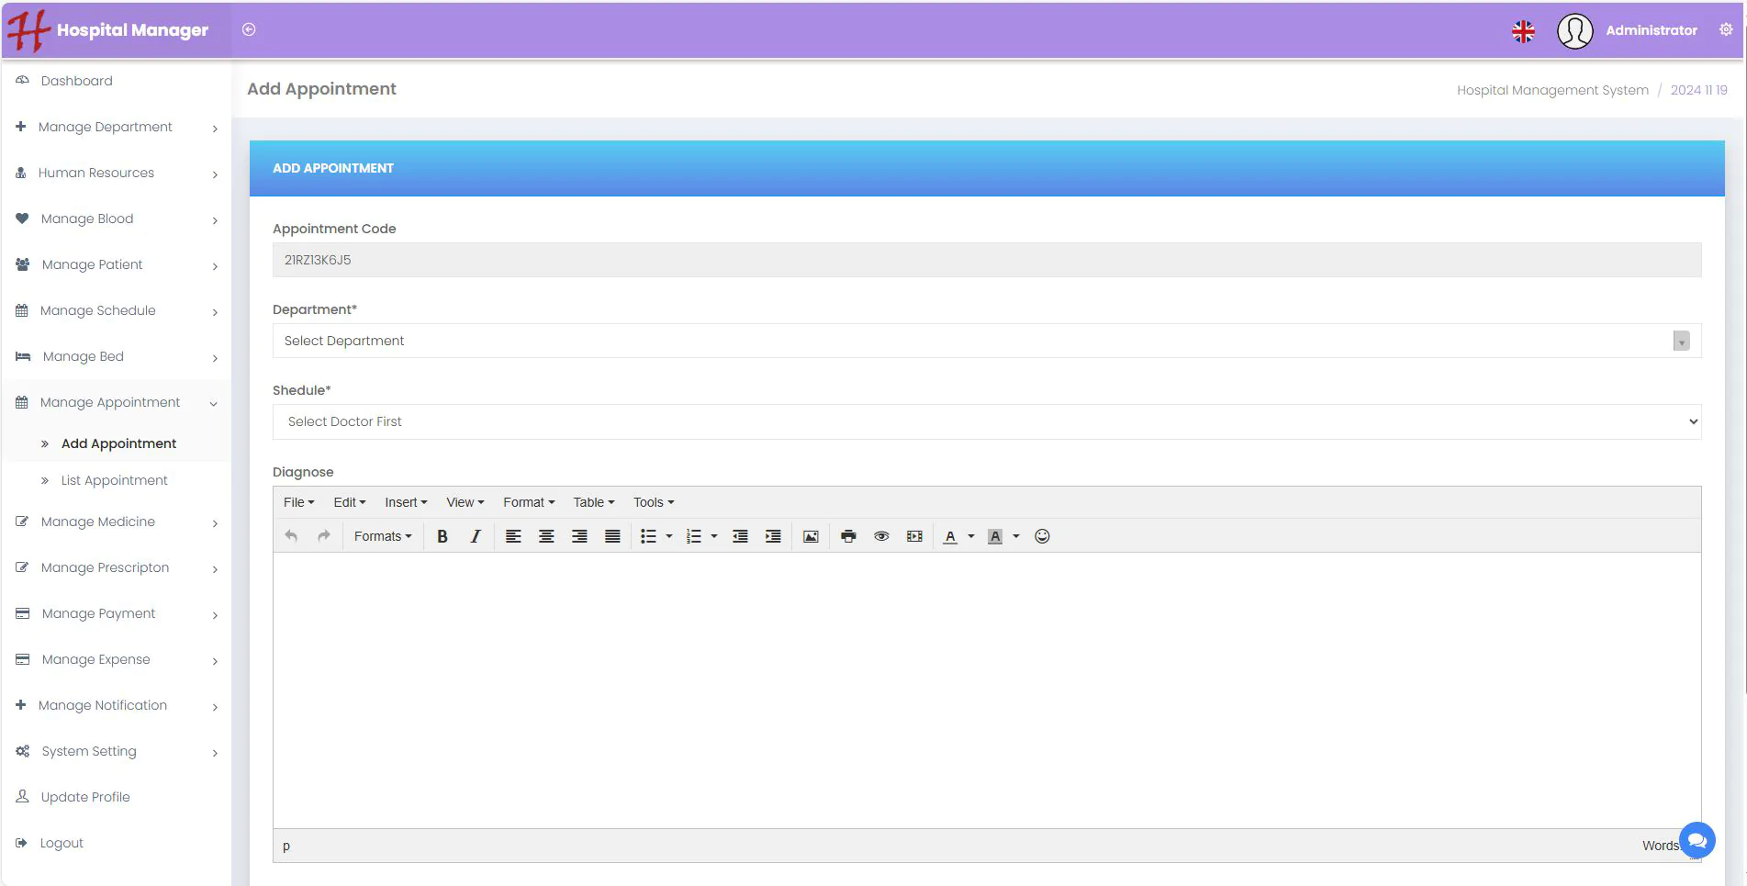This screenshot has height=886, width=1747.
Task: Open the Shedule select dropdown
Action: 986,421
